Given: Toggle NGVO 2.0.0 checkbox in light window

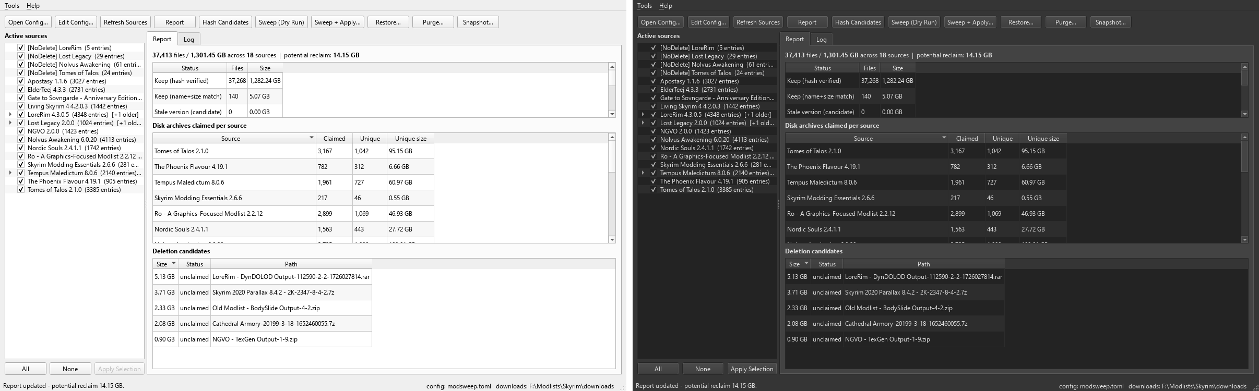Looking at the screenshot, I should coord(21,131).
